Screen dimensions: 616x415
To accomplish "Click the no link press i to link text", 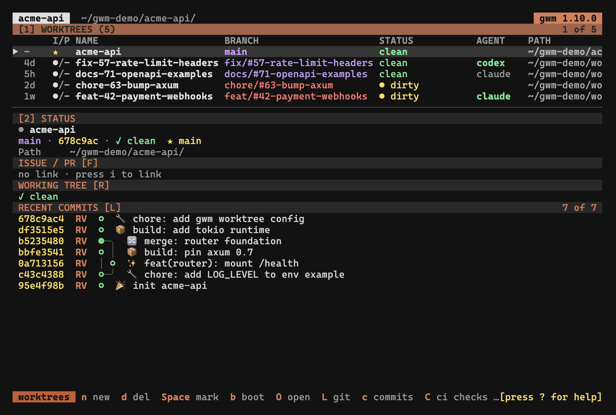I will pyautogui.click(x=90, y=174).
